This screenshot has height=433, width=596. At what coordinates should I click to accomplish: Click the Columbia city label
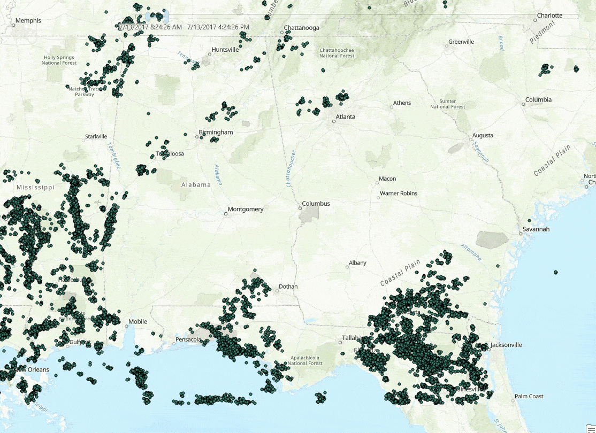click(x=538, y=99)
